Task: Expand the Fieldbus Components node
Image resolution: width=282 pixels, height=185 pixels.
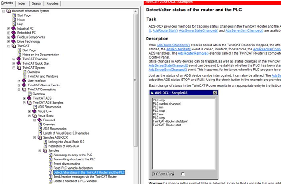Action: click(9, 37)
